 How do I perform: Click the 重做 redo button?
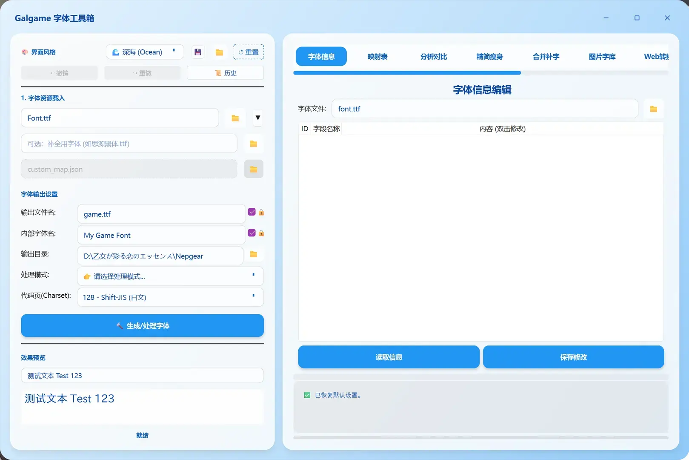[x=142, y=73]
